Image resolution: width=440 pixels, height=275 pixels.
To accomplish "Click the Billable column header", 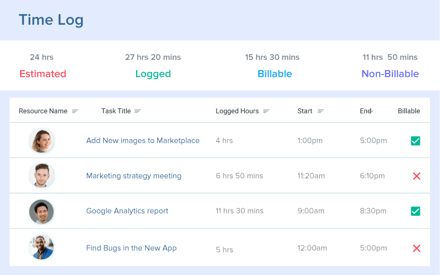I will (x=409, y=111).
